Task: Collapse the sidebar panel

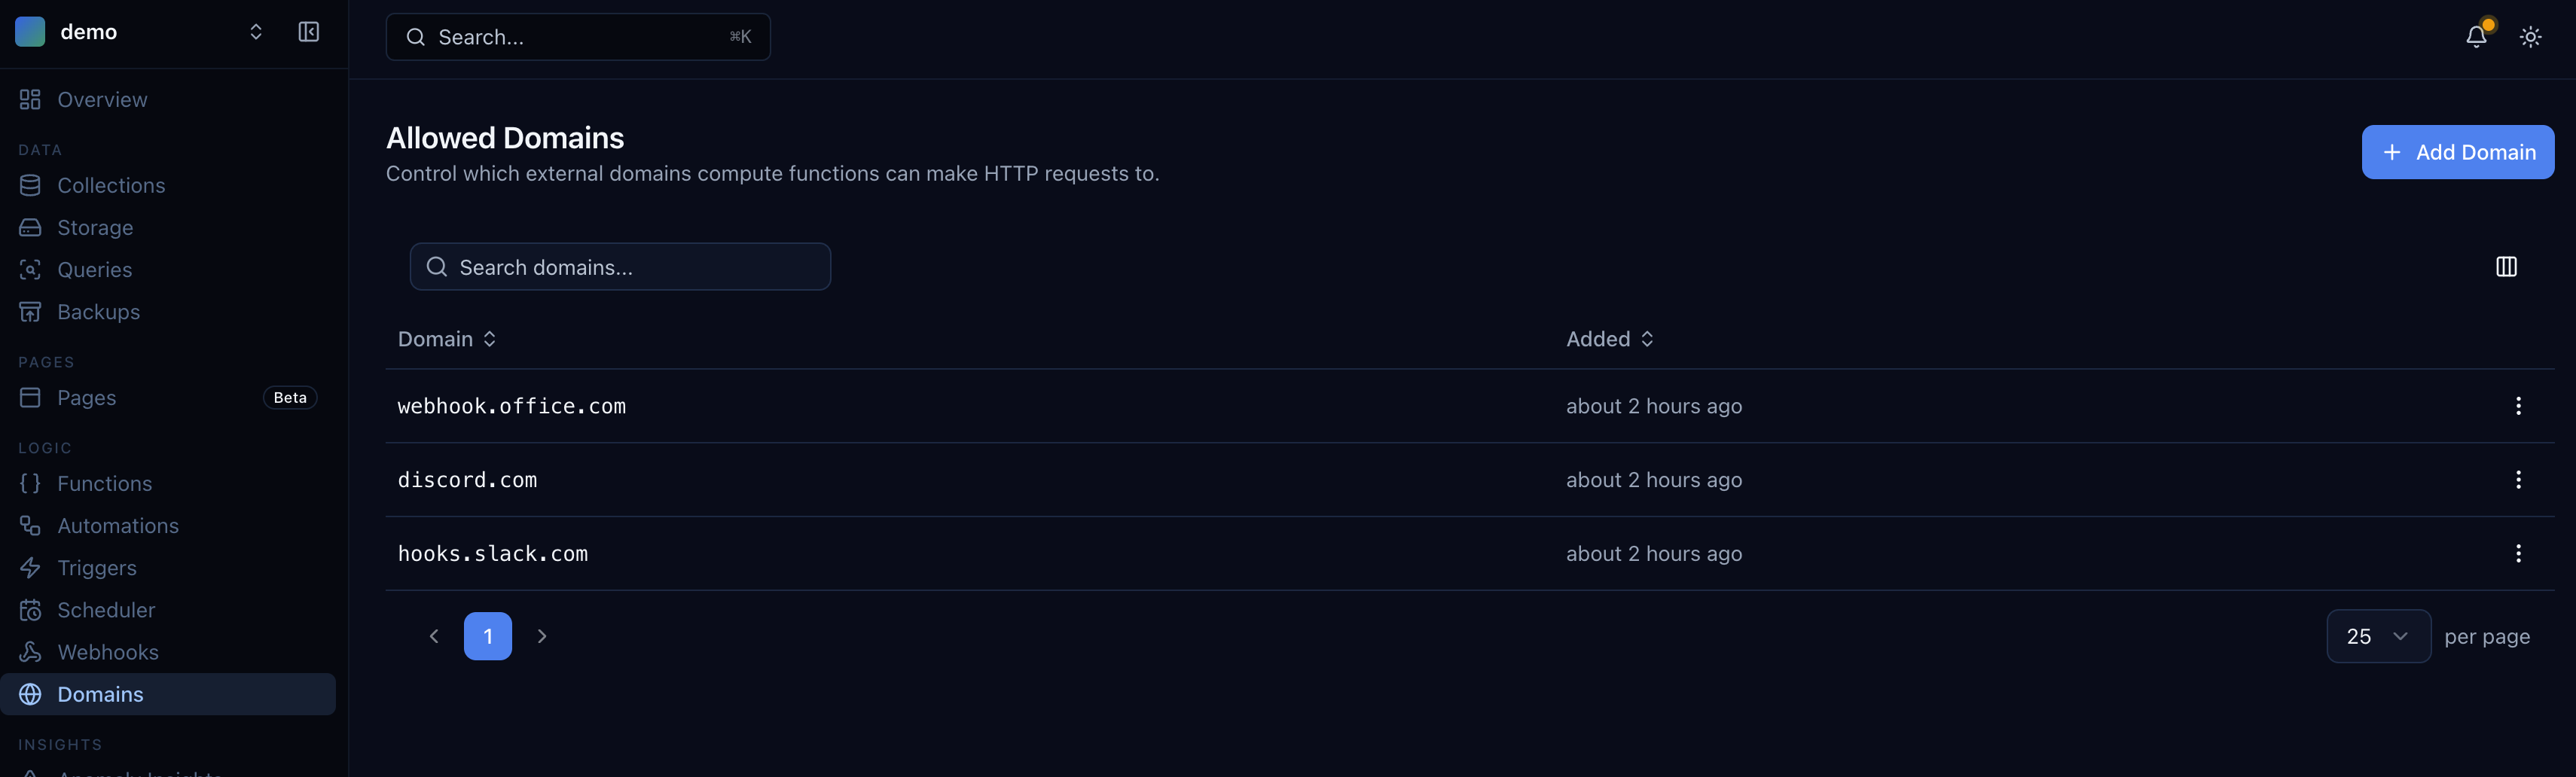Action: (308, 31)
